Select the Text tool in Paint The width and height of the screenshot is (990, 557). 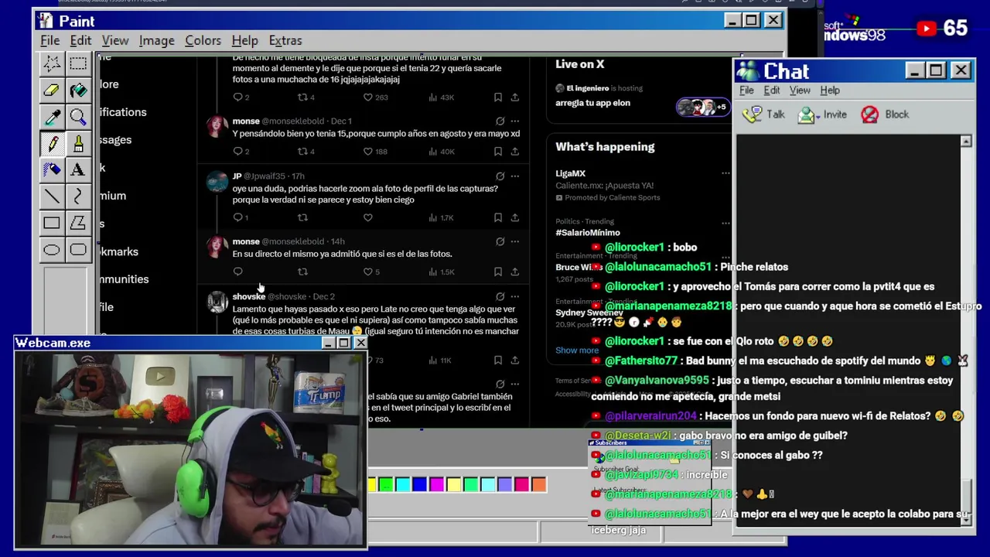tap(78, 169)
